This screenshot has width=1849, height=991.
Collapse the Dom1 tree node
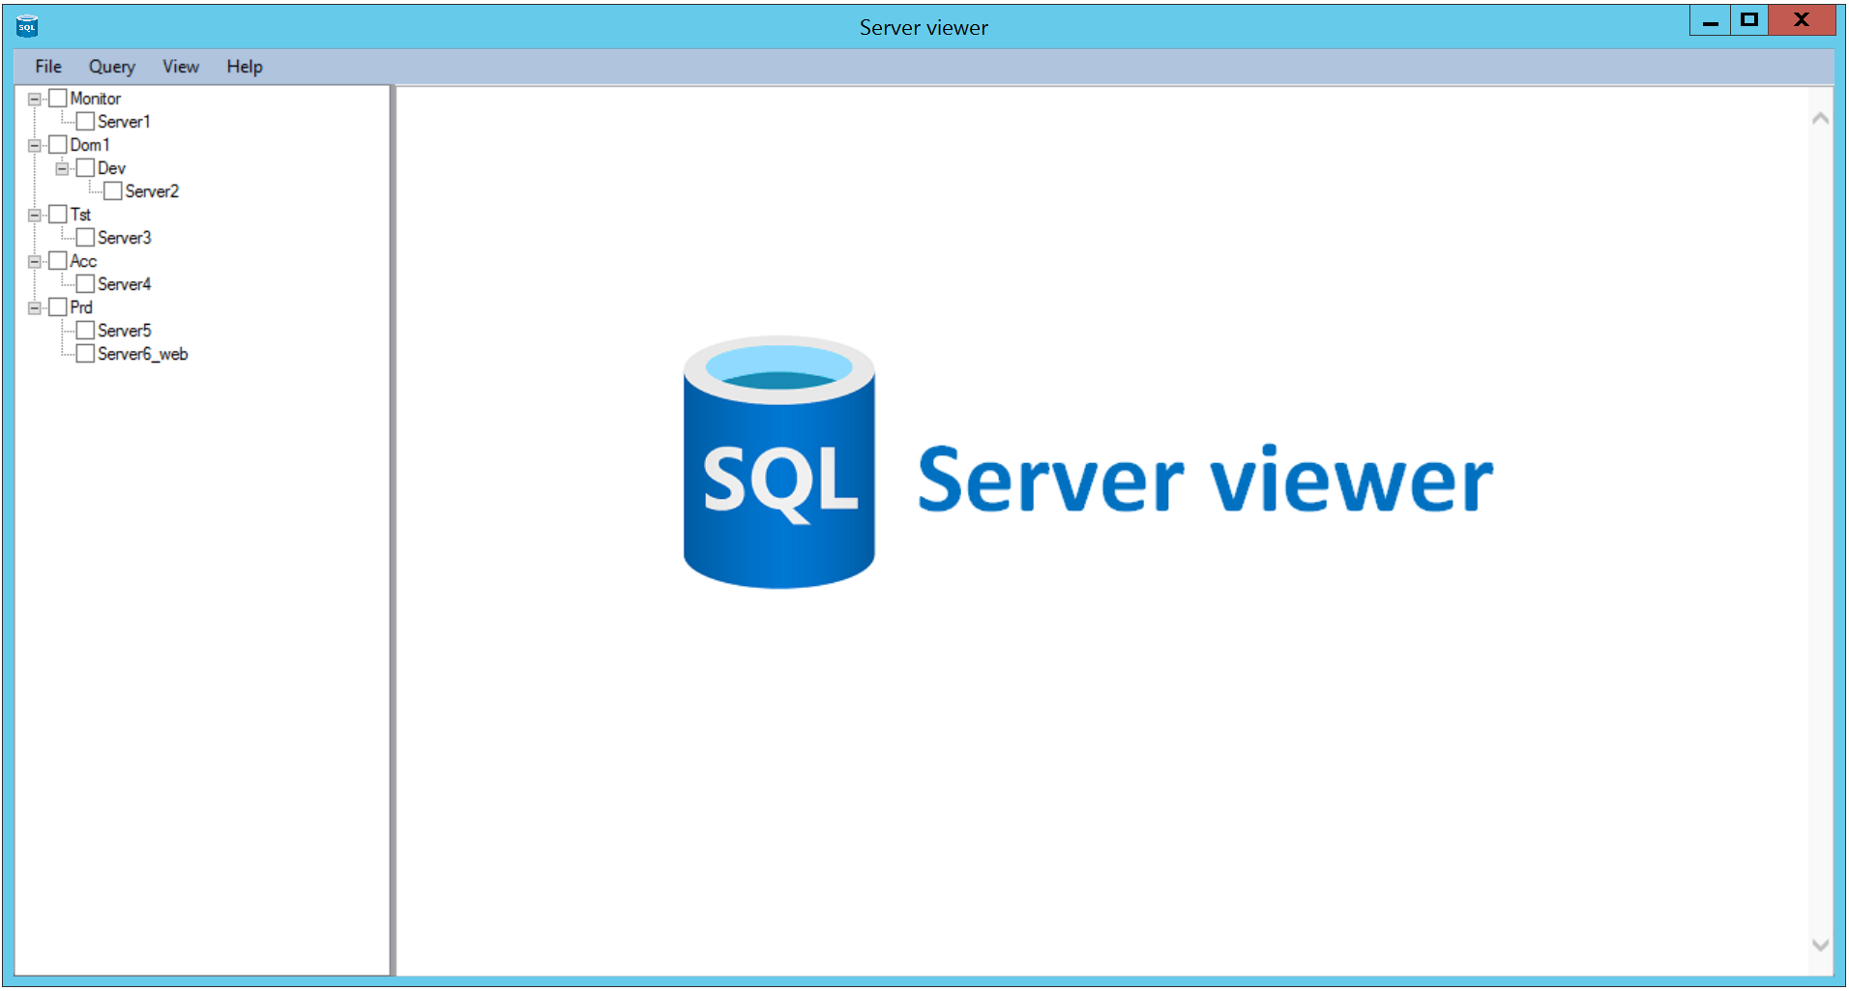click(35, 145)
